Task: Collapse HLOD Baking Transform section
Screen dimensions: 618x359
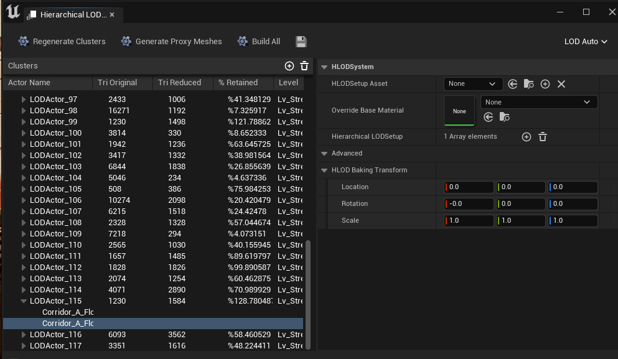Action: click(x=324, y=170)
